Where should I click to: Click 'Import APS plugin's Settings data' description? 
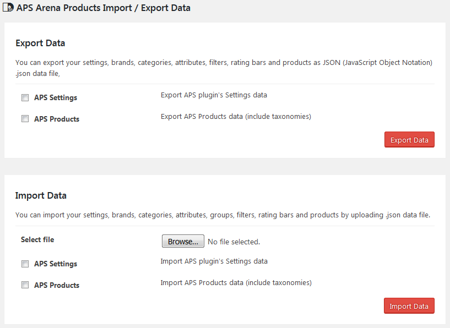click(214, 261)
